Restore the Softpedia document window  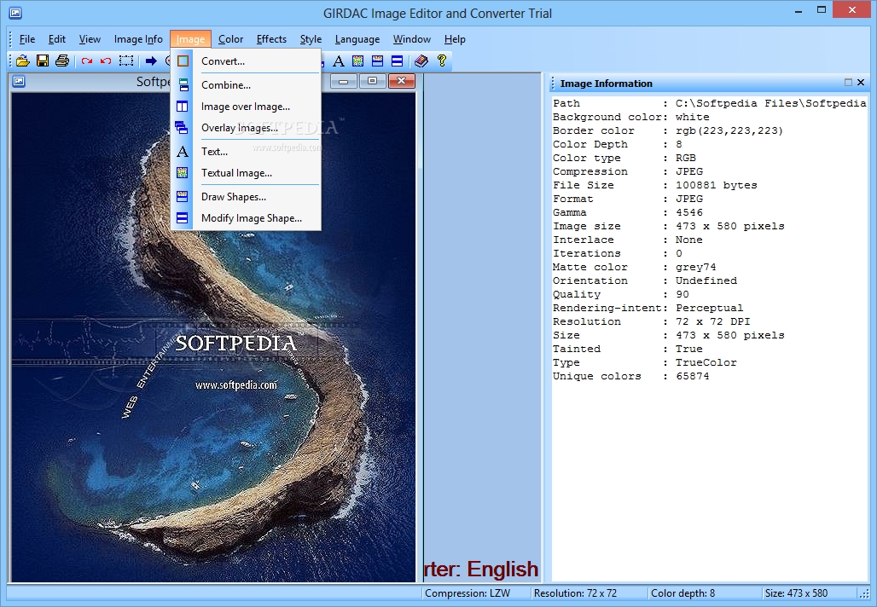pyautogui.click(x=372, y=82)
